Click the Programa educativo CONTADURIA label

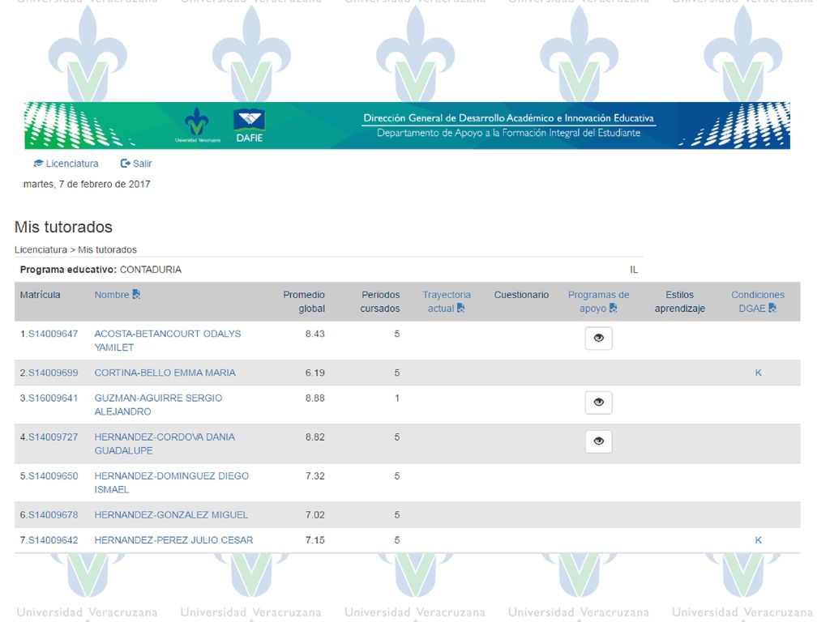[101, 270]
